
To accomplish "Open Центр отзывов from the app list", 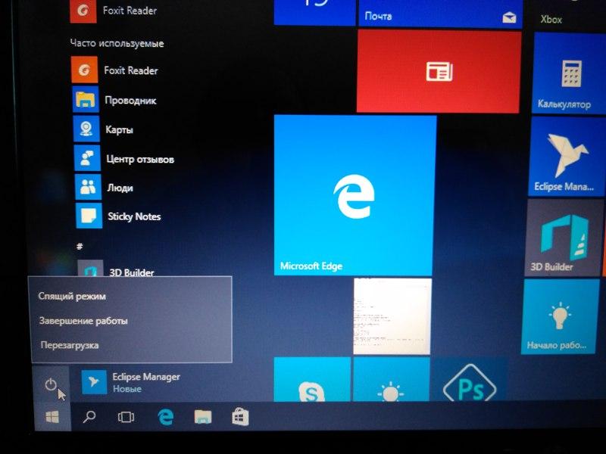I will [x=124, y=158].
